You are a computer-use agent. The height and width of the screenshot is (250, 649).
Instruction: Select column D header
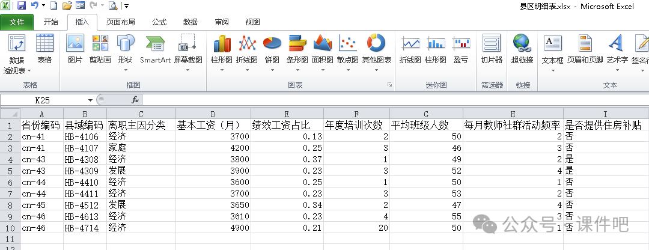(213, 114)
